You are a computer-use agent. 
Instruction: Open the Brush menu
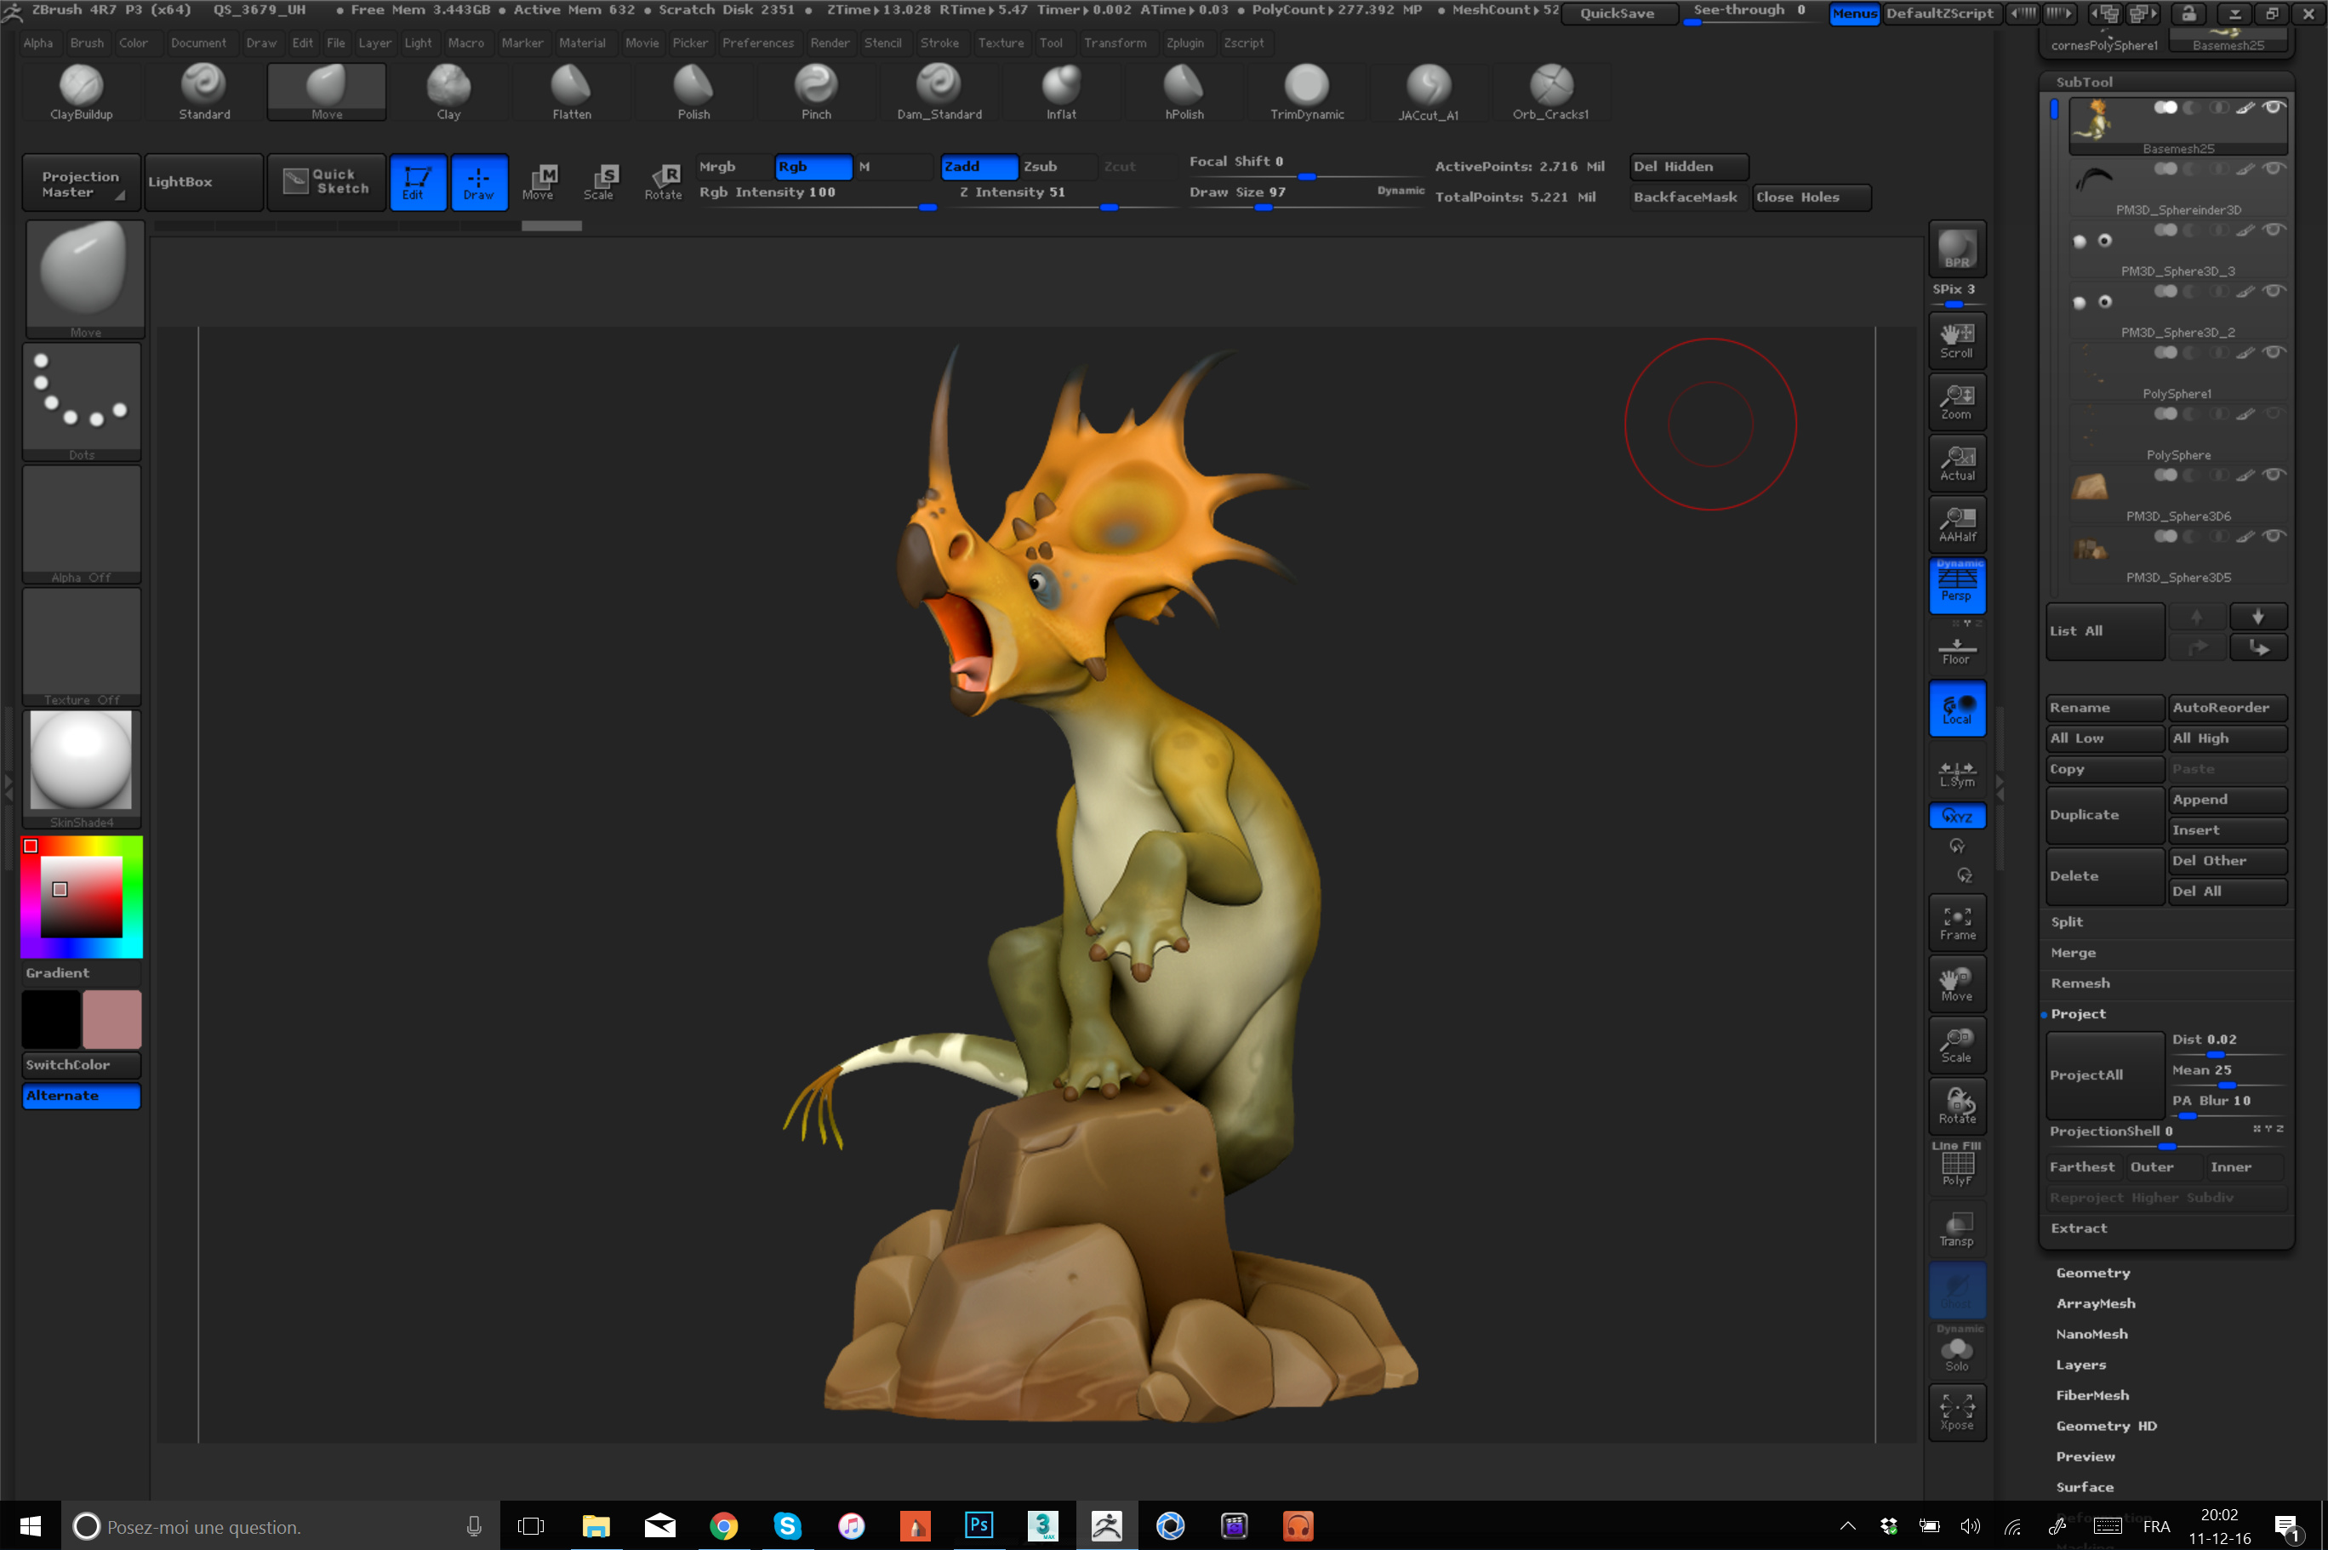click(87, 43)
